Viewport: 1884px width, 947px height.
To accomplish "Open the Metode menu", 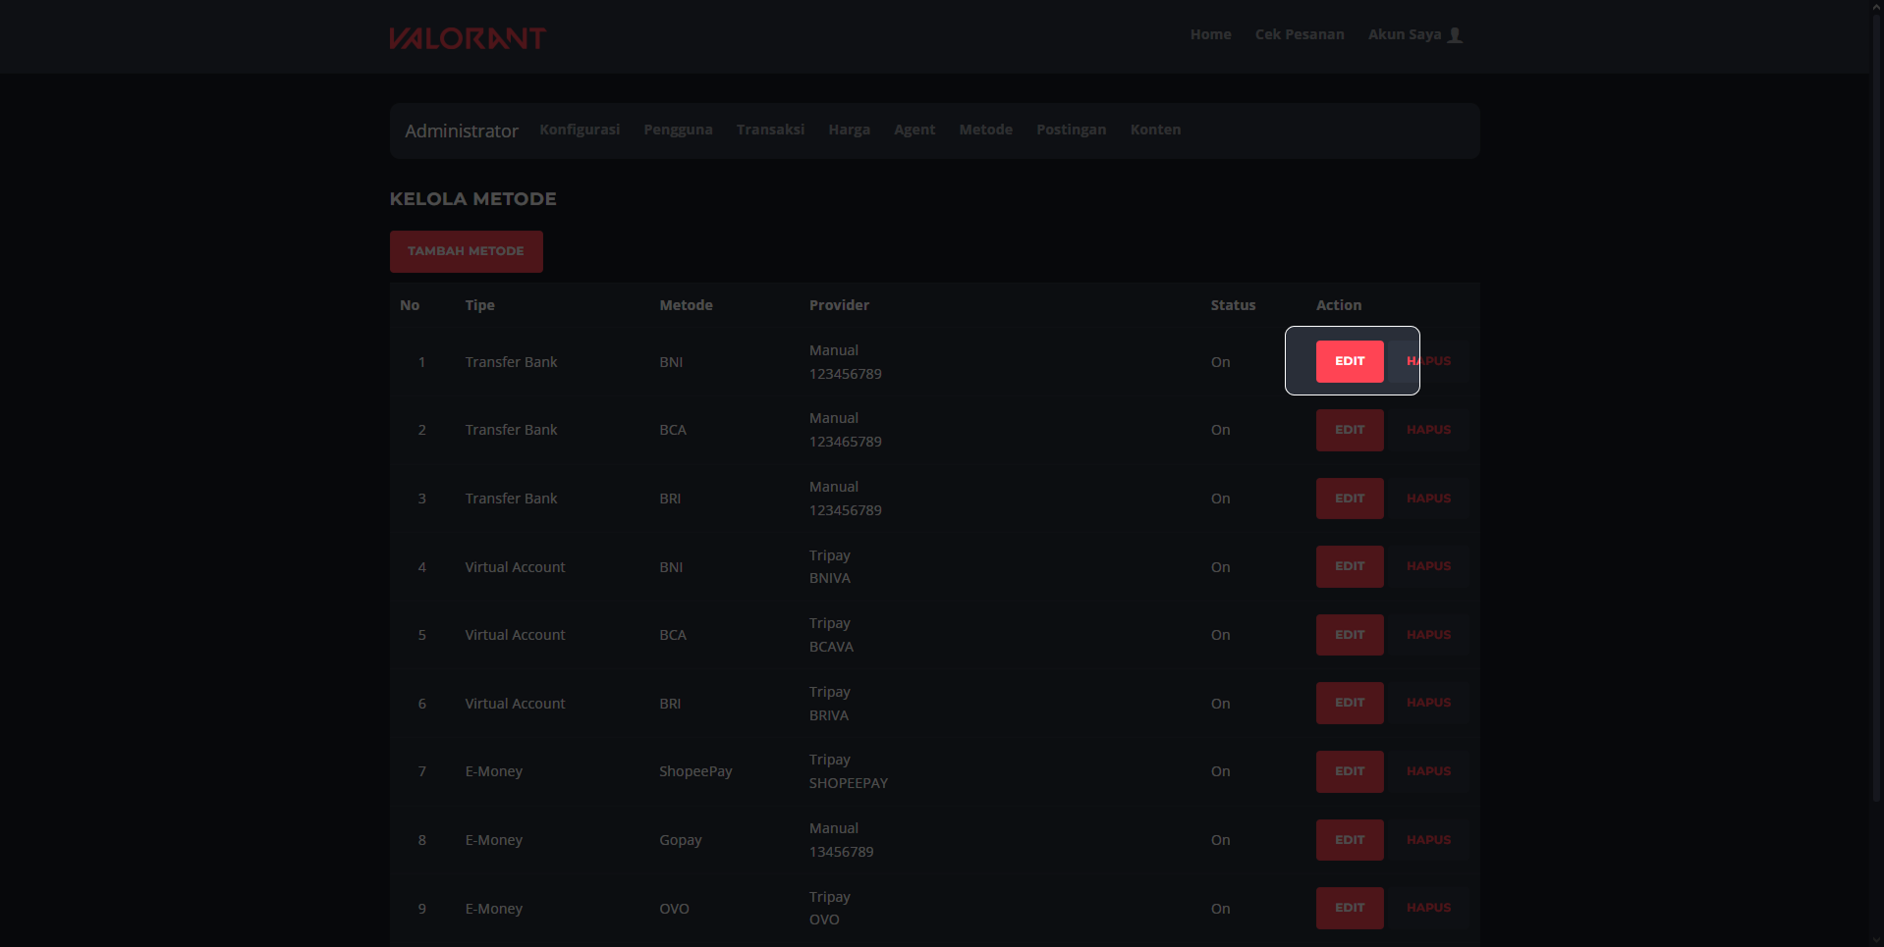I will coord(985,130).
